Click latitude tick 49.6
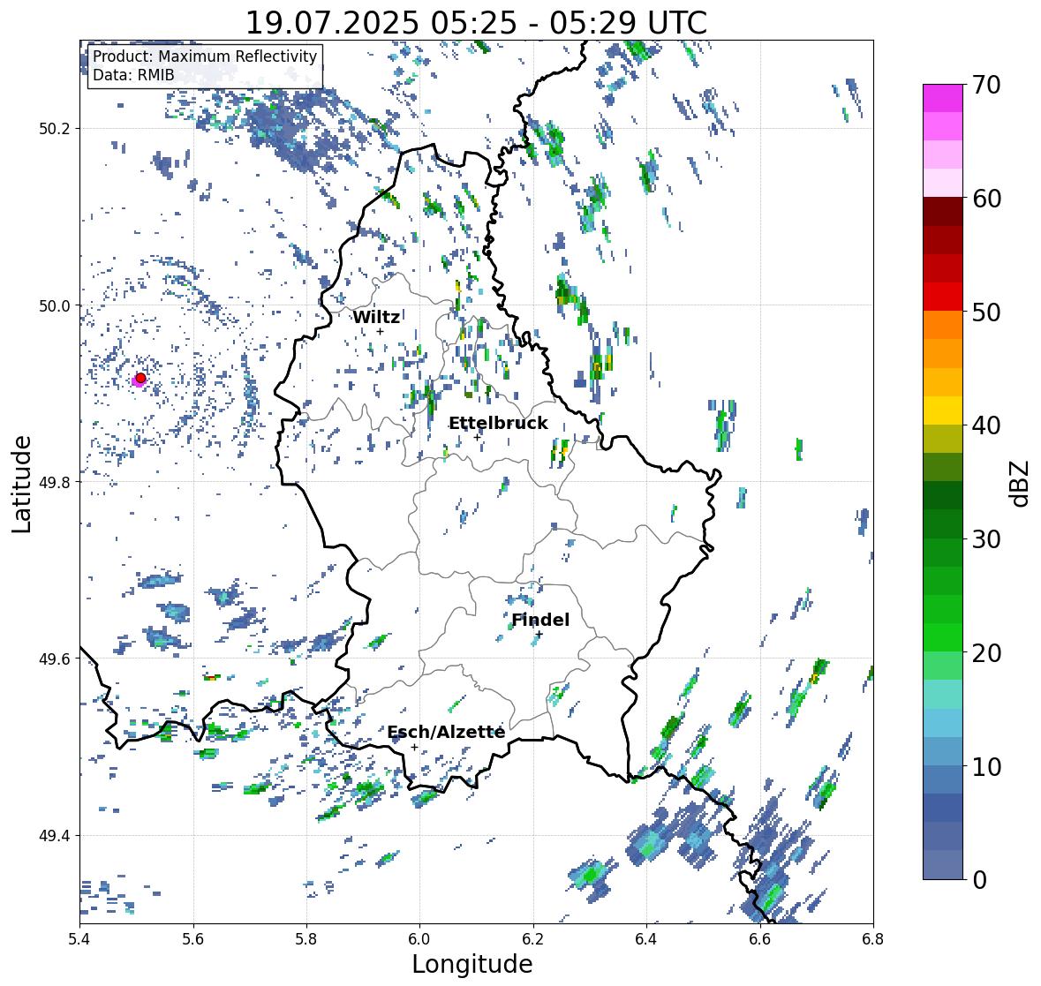Image resolution: width=1041 pixels, height=986 pixels. coord(55,659)
